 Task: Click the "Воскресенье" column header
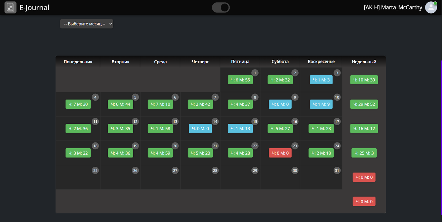[x=321, y=62]
